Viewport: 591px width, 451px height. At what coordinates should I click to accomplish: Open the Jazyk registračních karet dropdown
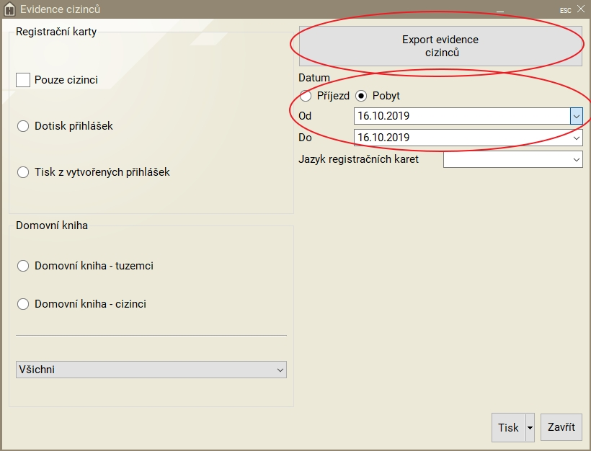point(512,159)
